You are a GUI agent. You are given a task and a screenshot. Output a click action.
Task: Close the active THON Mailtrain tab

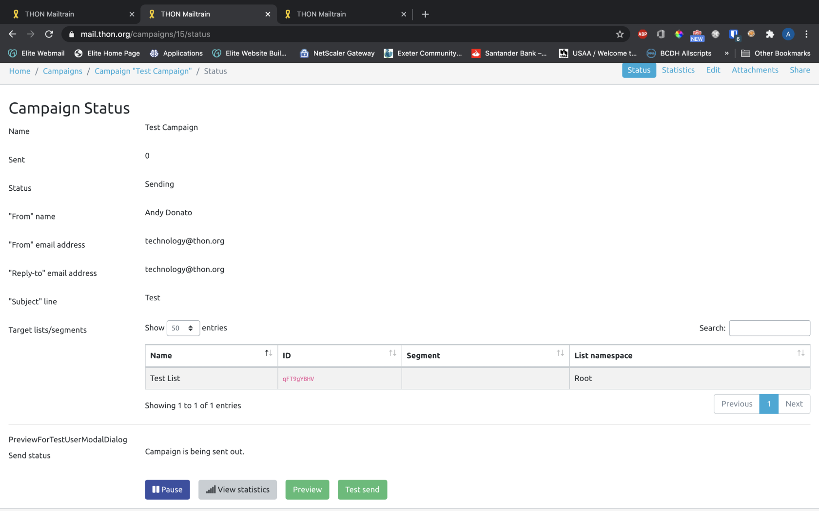(x=268, y=14)
